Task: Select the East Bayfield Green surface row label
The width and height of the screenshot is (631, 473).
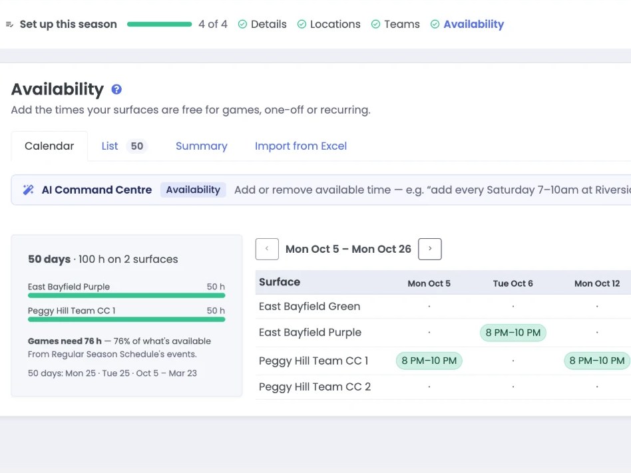Action: click(310, 307)
